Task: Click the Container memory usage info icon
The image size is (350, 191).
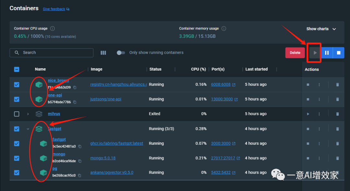Action: click(224, 28)
